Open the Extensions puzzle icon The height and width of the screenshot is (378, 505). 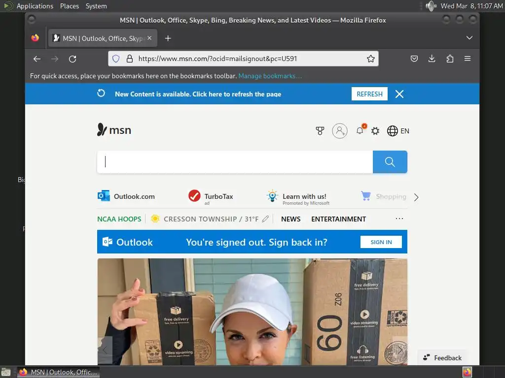pos(450,59)
